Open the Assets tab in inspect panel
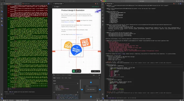This screenshot has width=184, height=101. pyautogui.click(x=66, y=78)
